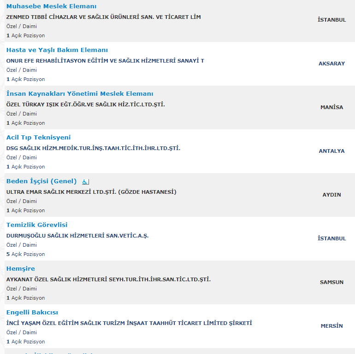Open the Muhasebe Meslek Elemanı job listing
Screen dimensions: 355x354
point(51,6)
